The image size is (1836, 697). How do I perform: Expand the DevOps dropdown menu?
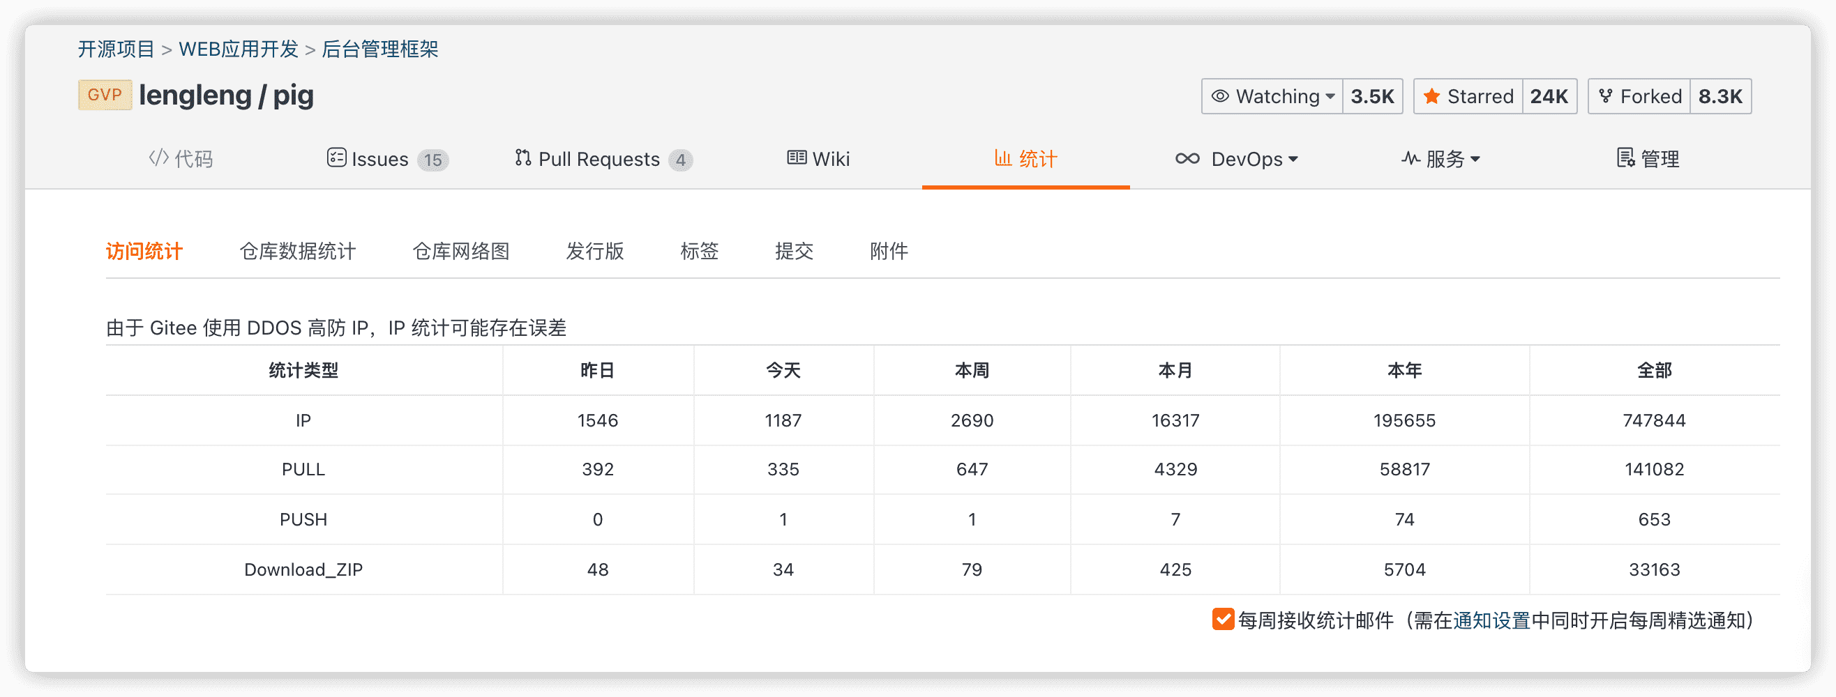coord(1293,160)
